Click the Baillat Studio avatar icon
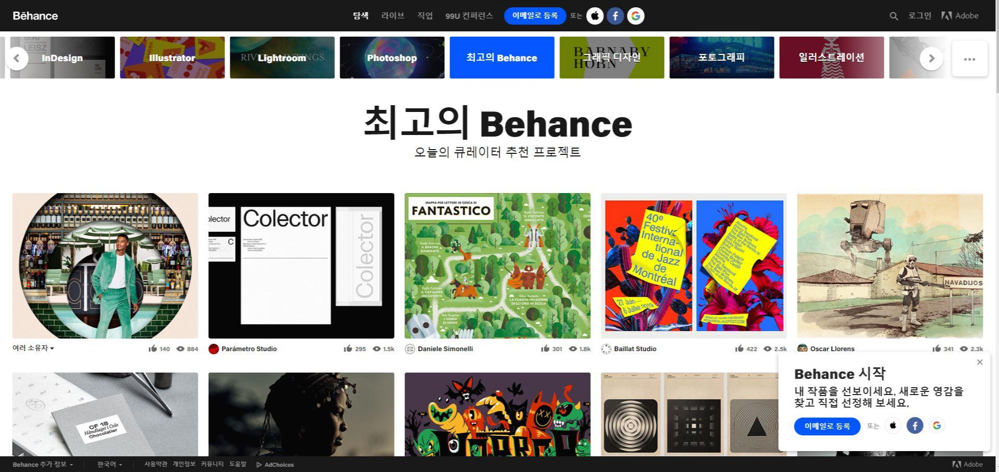 [606, 349]
